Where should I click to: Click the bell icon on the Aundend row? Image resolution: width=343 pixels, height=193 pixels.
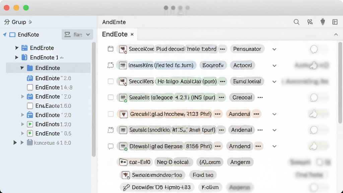point(313,114)
